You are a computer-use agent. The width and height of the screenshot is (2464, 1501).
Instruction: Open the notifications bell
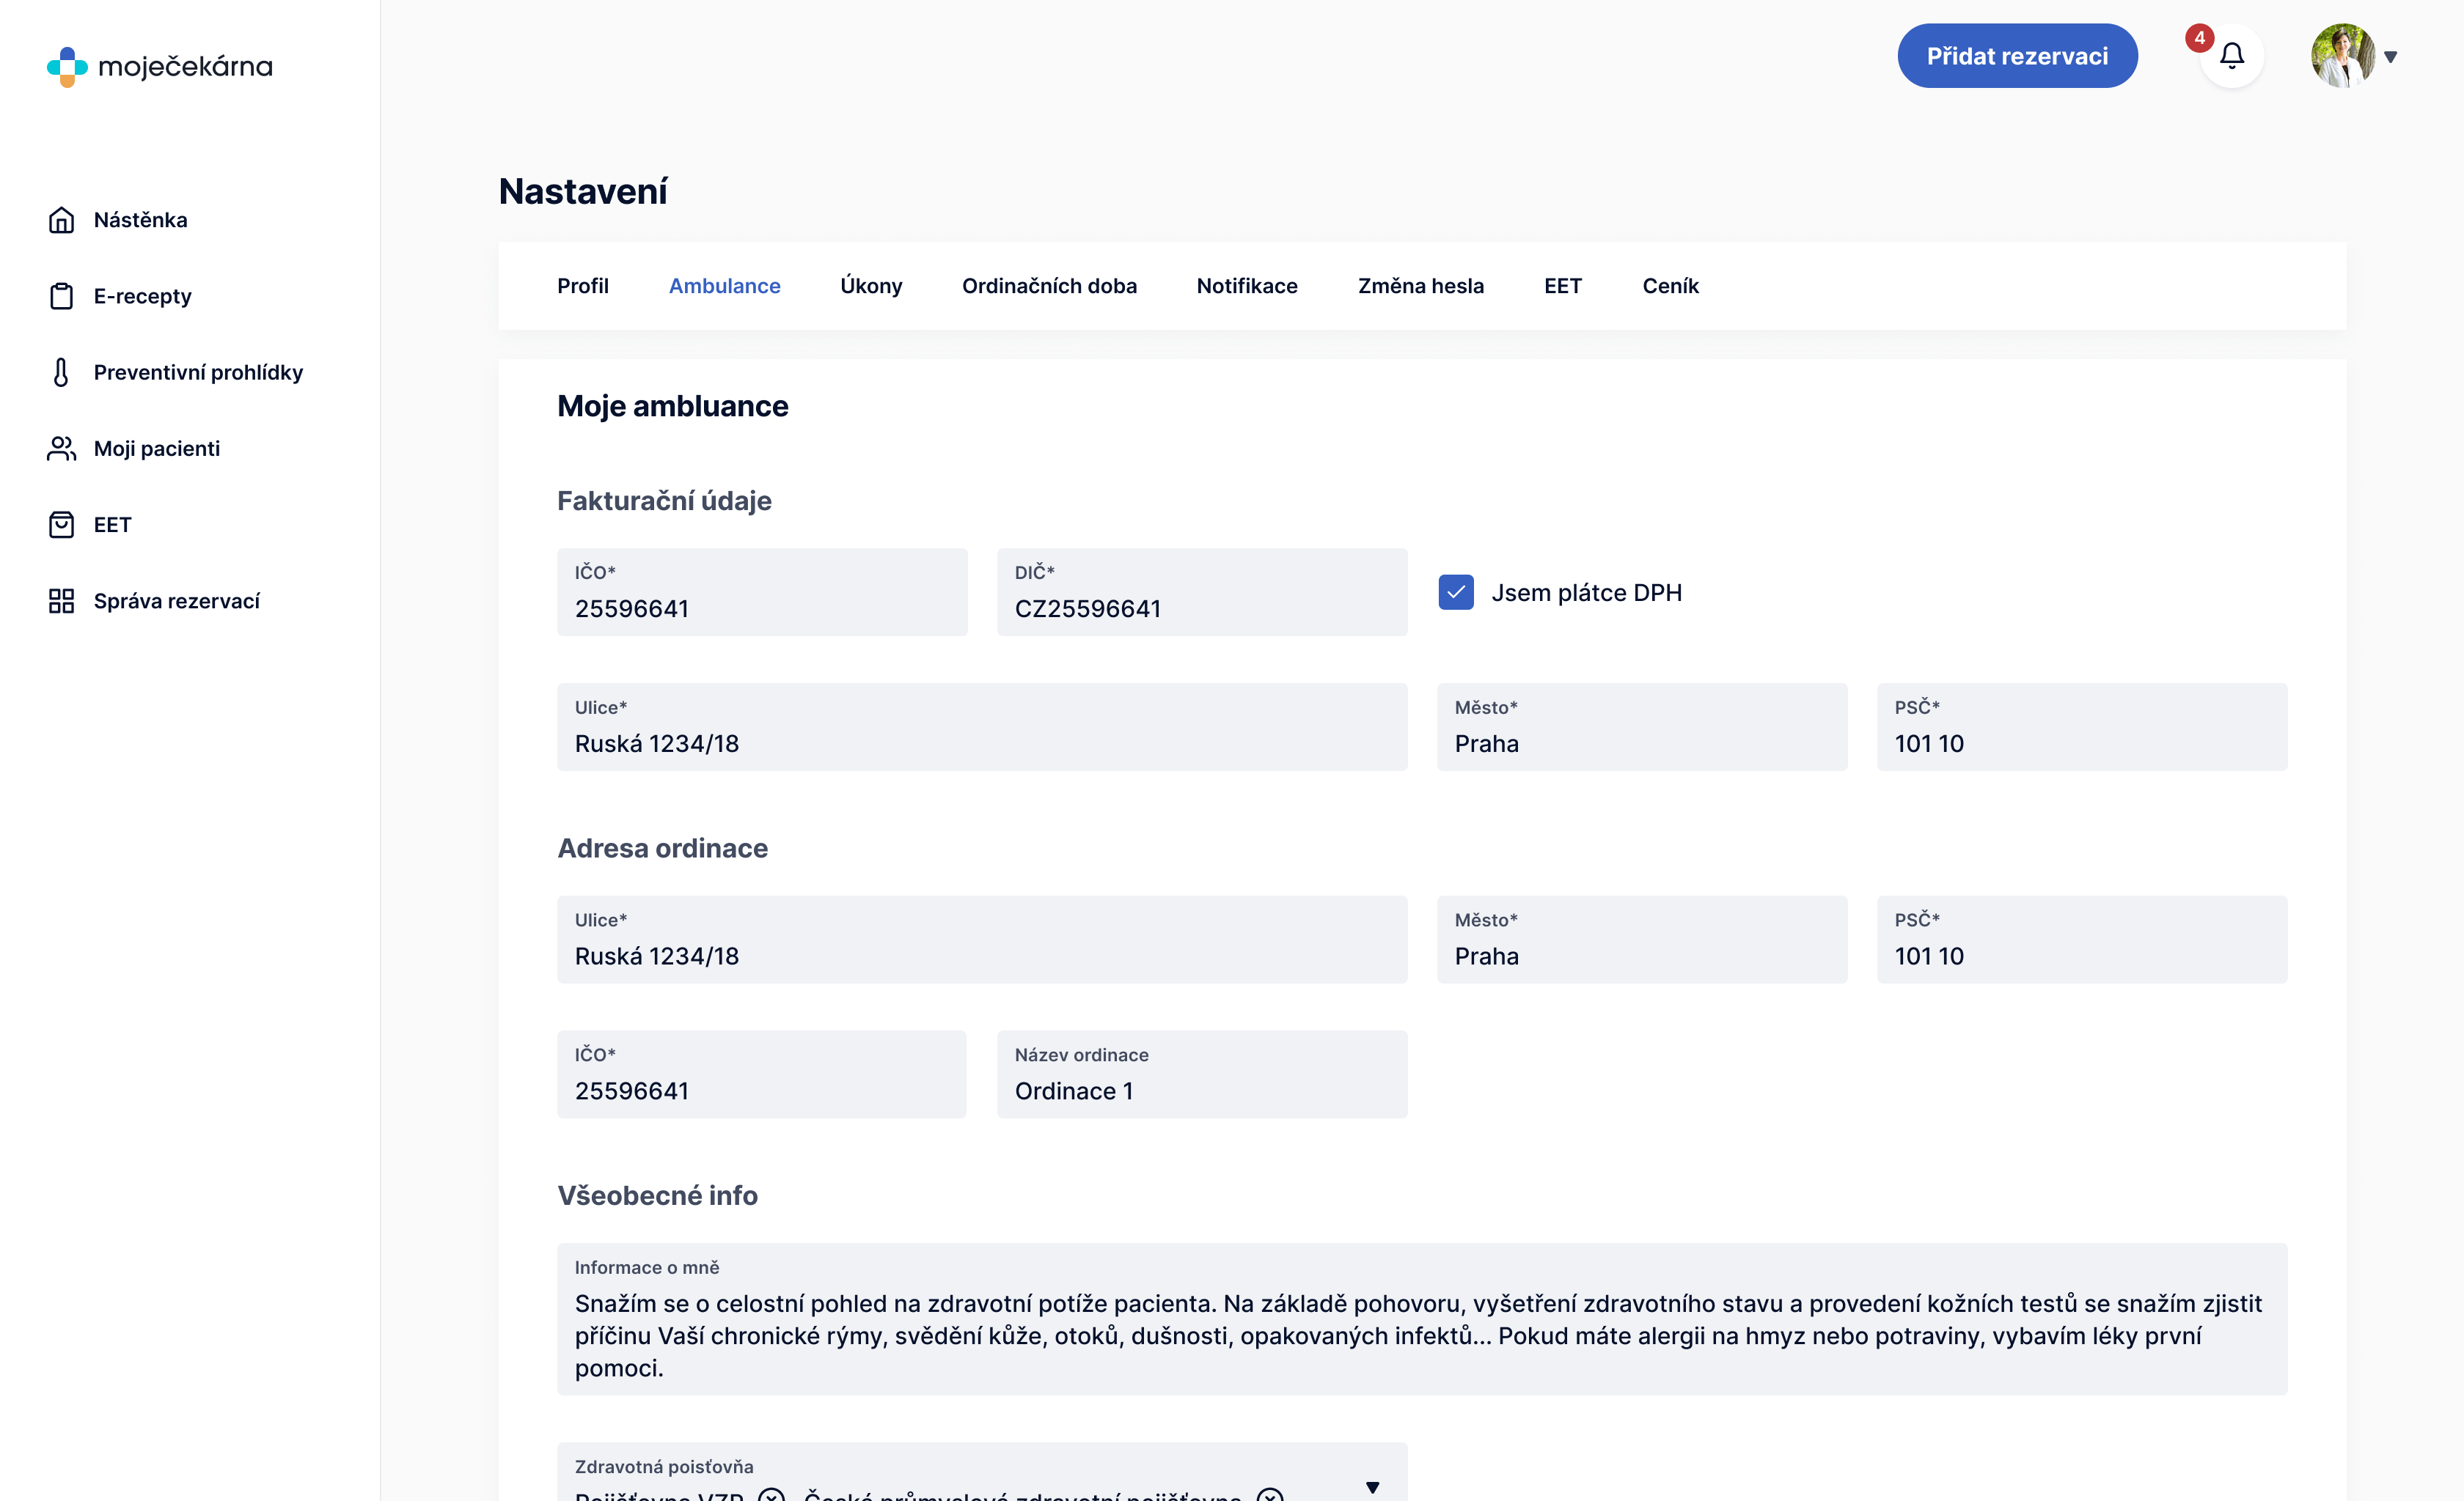[x=2231, y=56]
